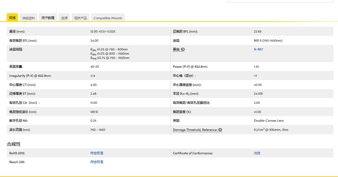Follow the N-BK7 substrate link
The height and width of the screenshot is (177, 338).
click(258, 49)
